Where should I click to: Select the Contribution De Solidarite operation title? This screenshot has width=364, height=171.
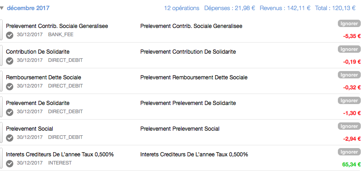point(38,52)
